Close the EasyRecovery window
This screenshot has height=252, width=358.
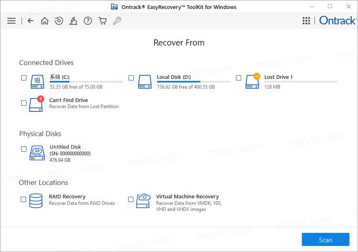pos(348,7)
